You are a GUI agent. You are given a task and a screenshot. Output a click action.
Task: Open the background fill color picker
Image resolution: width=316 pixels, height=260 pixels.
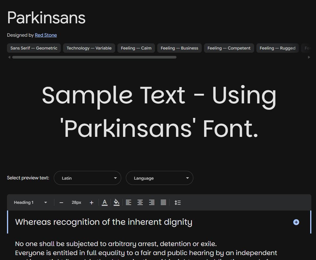point(117,202)
